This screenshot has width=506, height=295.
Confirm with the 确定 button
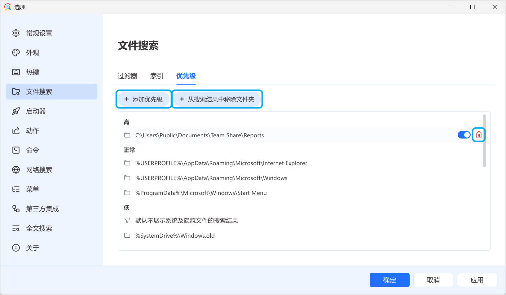[x=389, y=280]
